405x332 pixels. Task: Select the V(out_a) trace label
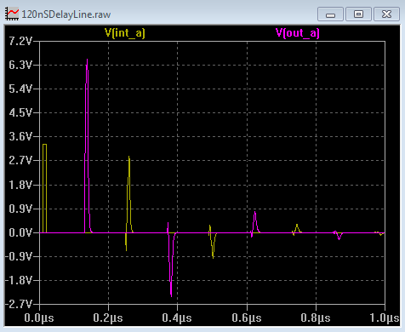pos(298,33)
